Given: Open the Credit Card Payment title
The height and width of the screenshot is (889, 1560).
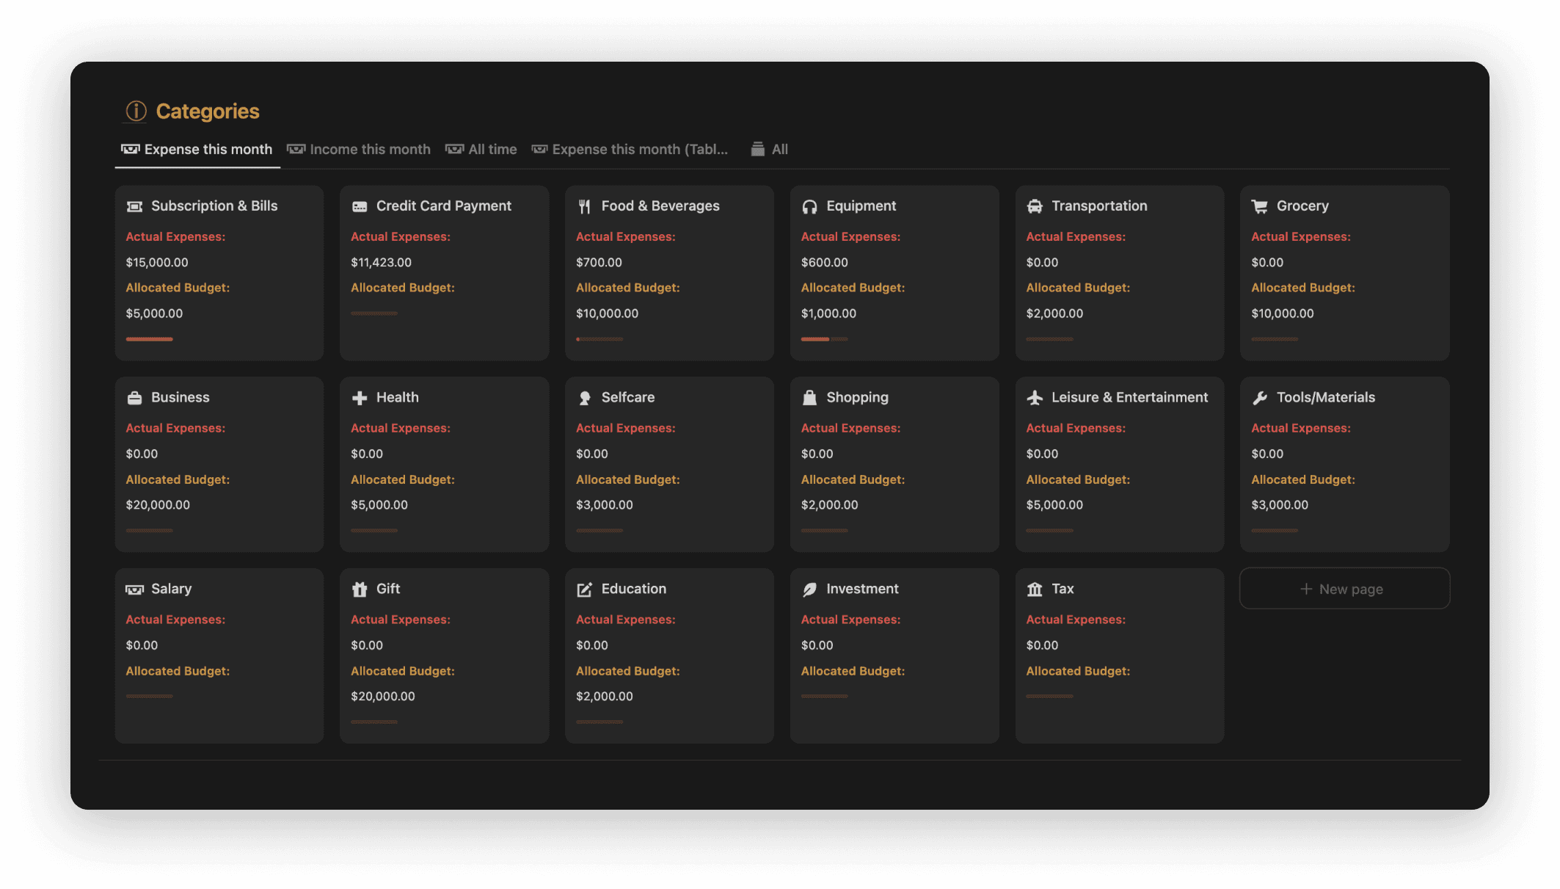Looking at the screenshot, I should coord(443,206).
